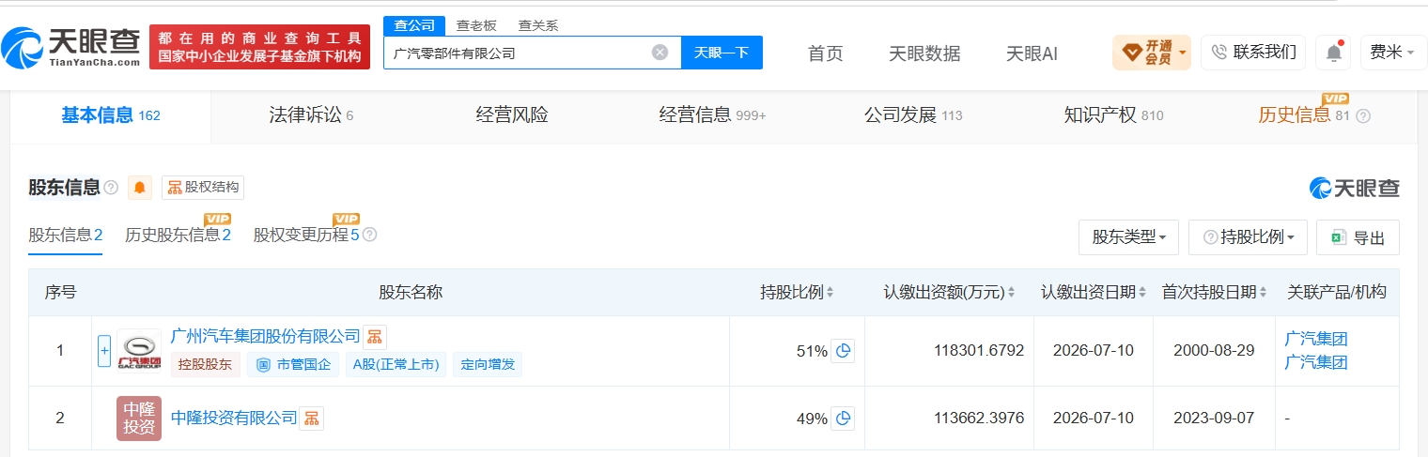Click the pie chart icon next to 51%

point(843,351)
